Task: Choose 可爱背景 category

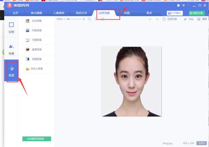Action: [x=36, y=40]
